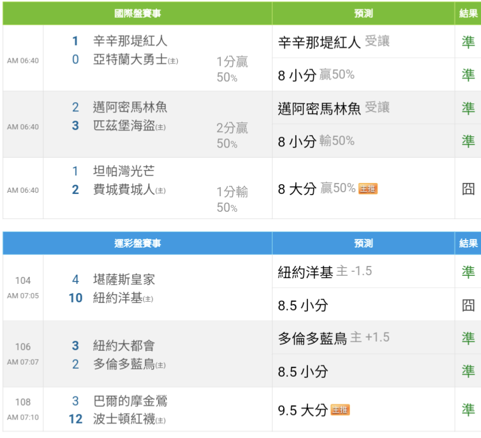The image size is (481, 438).
Task: Select the 國際盤賽事 header
Action: click(x=137, y=13)
